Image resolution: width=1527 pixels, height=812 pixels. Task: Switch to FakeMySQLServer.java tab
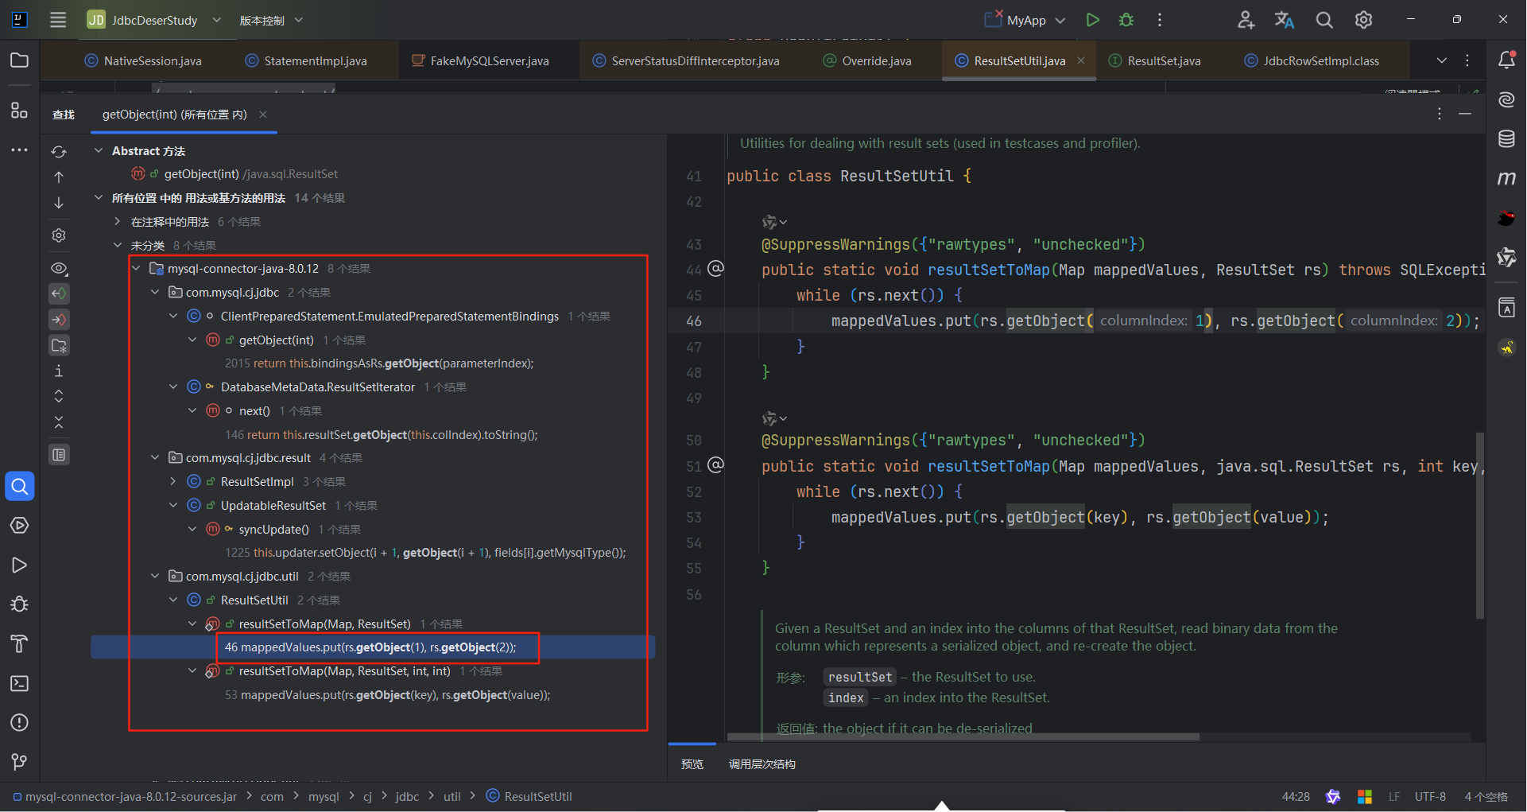click(x=480, y=60)
